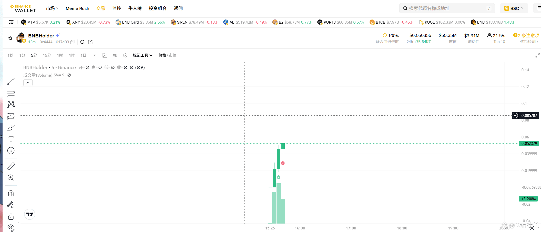
Task: Open the Meme Rush menu item
Action: [x=77, y=8]
